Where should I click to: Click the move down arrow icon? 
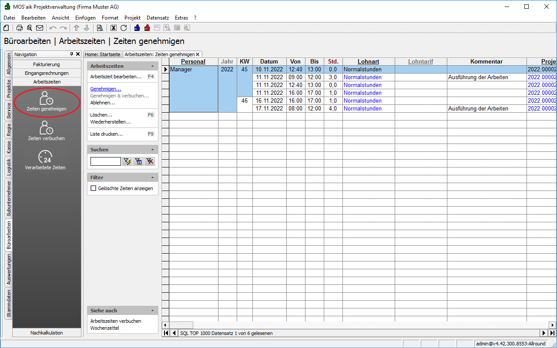click(x=87, y=28)
